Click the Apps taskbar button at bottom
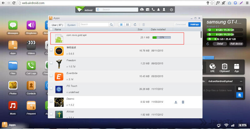The image size is (250, 129). click(x=14, y=125)
